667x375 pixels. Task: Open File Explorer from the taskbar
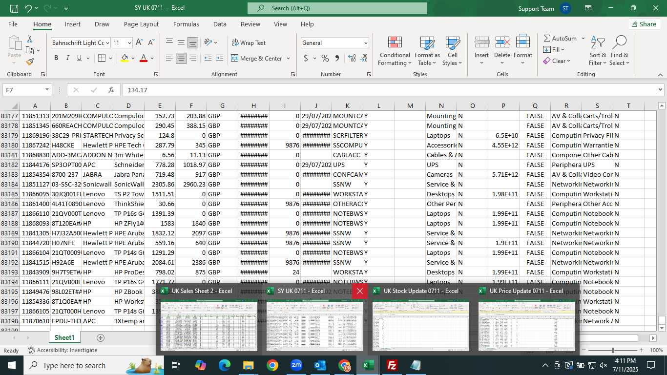(248, 365)
